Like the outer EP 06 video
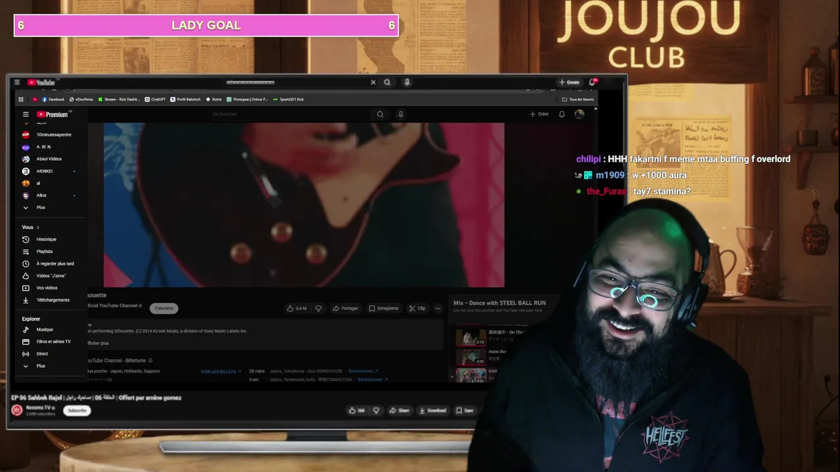This screenshot has width=840, height=472. pos(357,410)
